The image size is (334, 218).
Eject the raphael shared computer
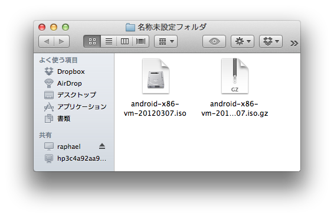click(x=102, y=147)
